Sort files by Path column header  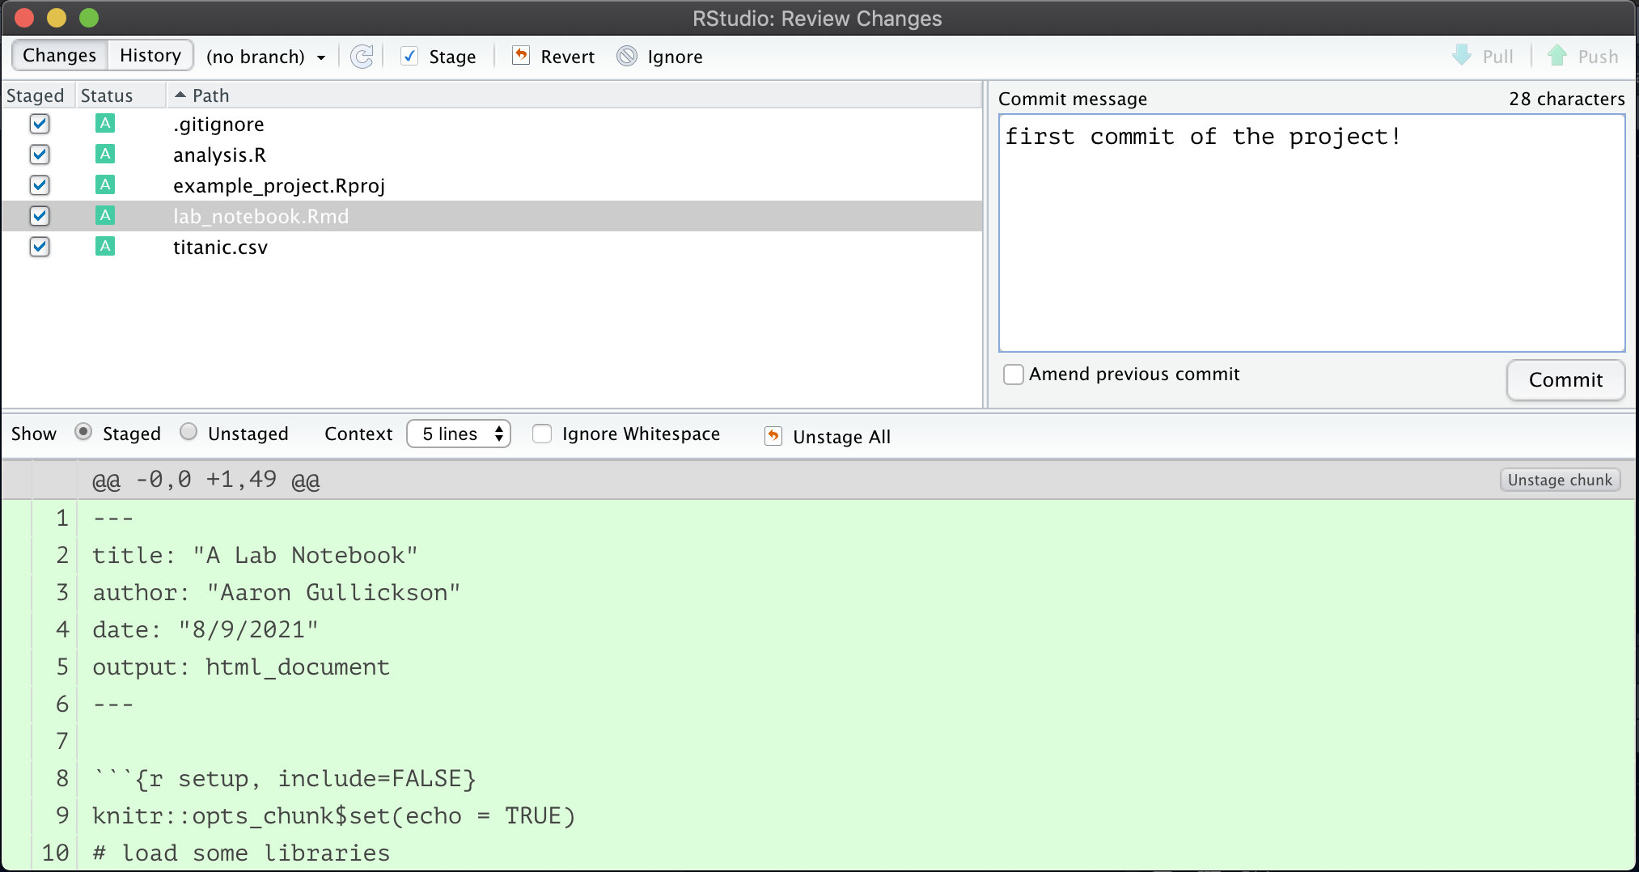pyautogui.click(x=210, y=95)
